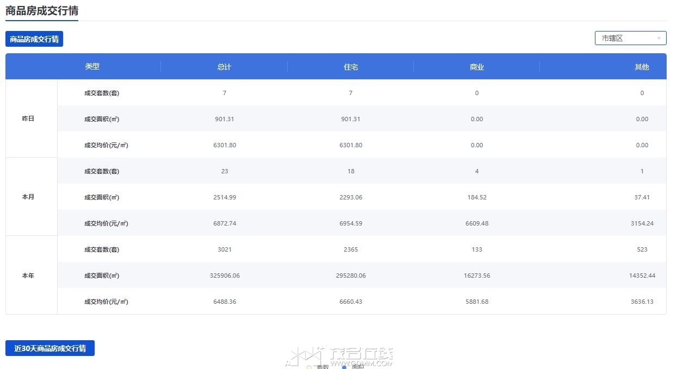Select the 本年 row group label

click(x=28, y=276)
